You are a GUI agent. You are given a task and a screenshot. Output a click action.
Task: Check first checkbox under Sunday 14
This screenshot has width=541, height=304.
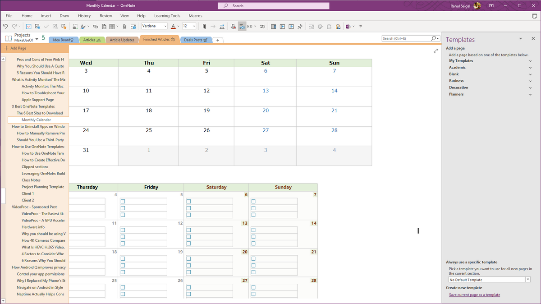coord(253,230)
